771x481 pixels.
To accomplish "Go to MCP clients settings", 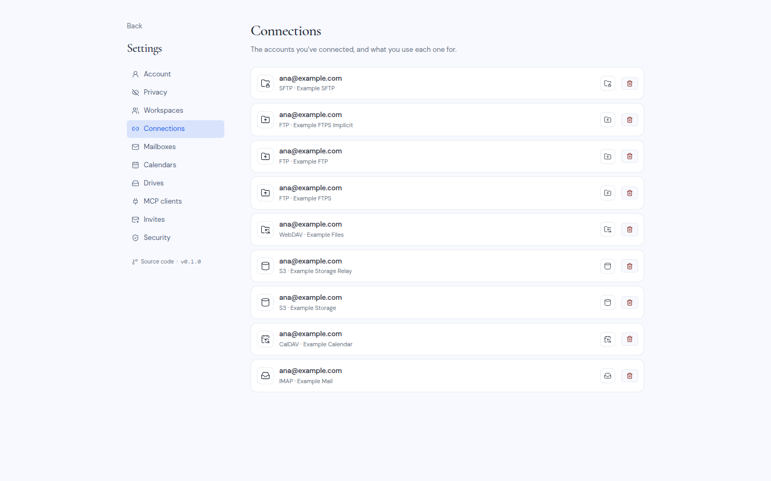I will pyautogui.click(x=176, y=201).
